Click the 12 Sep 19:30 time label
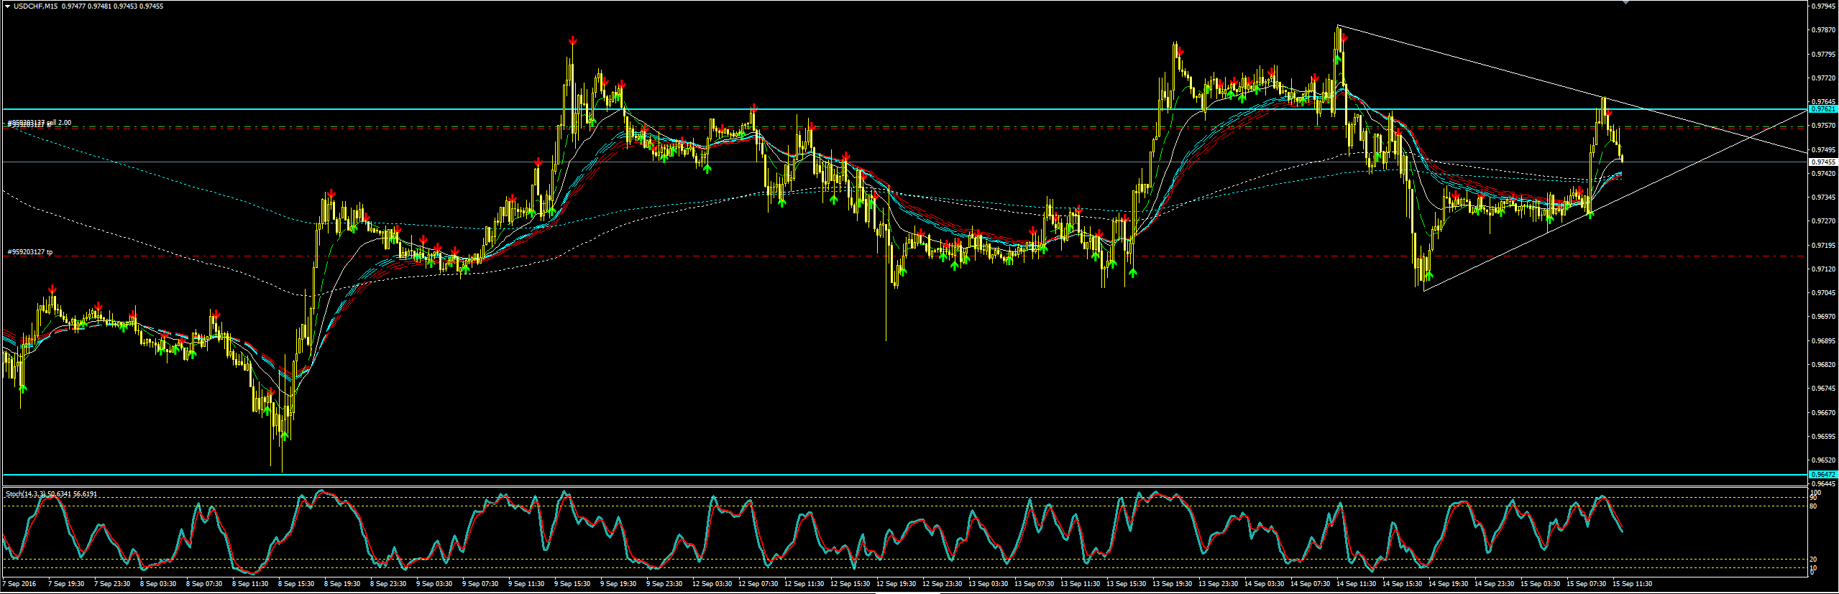The image size is (1839, 594). point(896,584)
